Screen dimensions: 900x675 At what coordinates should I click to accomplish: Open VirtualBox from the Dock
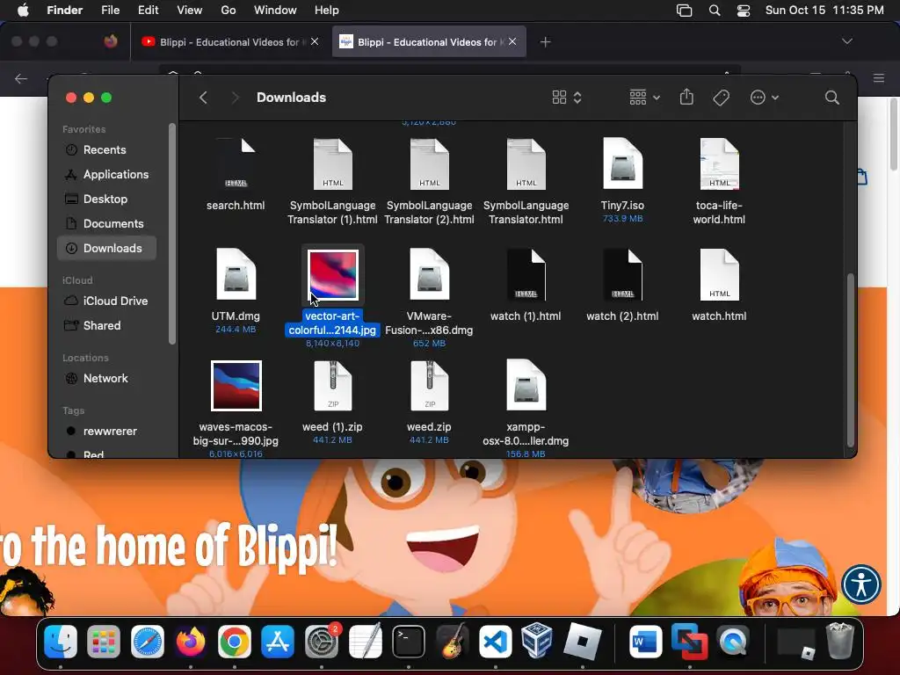[539, 641]
